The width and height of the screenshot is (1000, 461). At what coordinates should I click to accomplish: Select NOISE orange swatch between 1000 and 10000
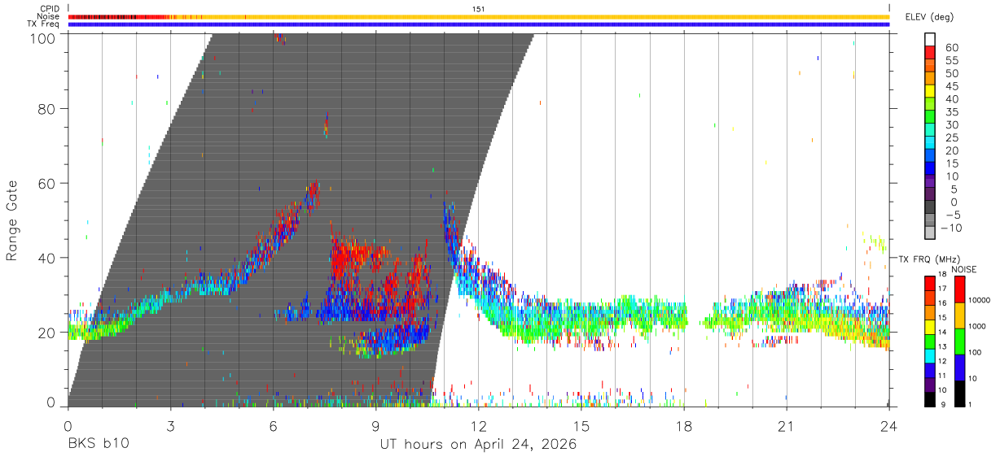click(x=960, y=315)
